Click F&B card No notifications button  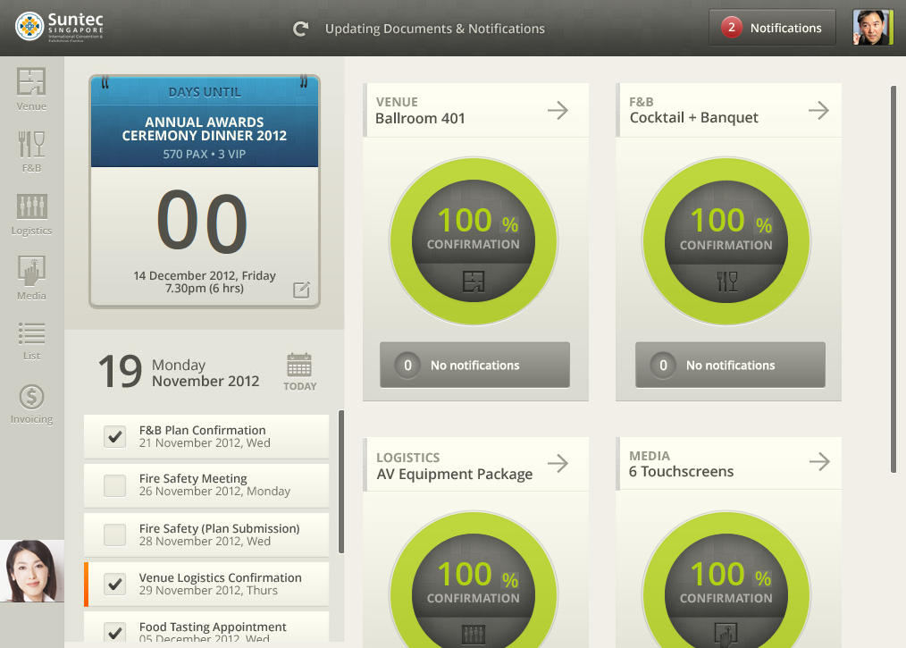(730, 365)
